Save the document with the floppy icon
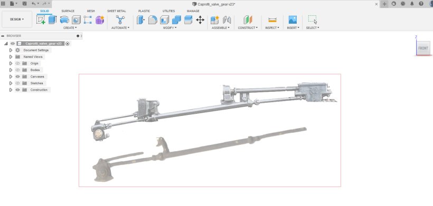Screen dimensions: 433x206 [x=25, y=4]
